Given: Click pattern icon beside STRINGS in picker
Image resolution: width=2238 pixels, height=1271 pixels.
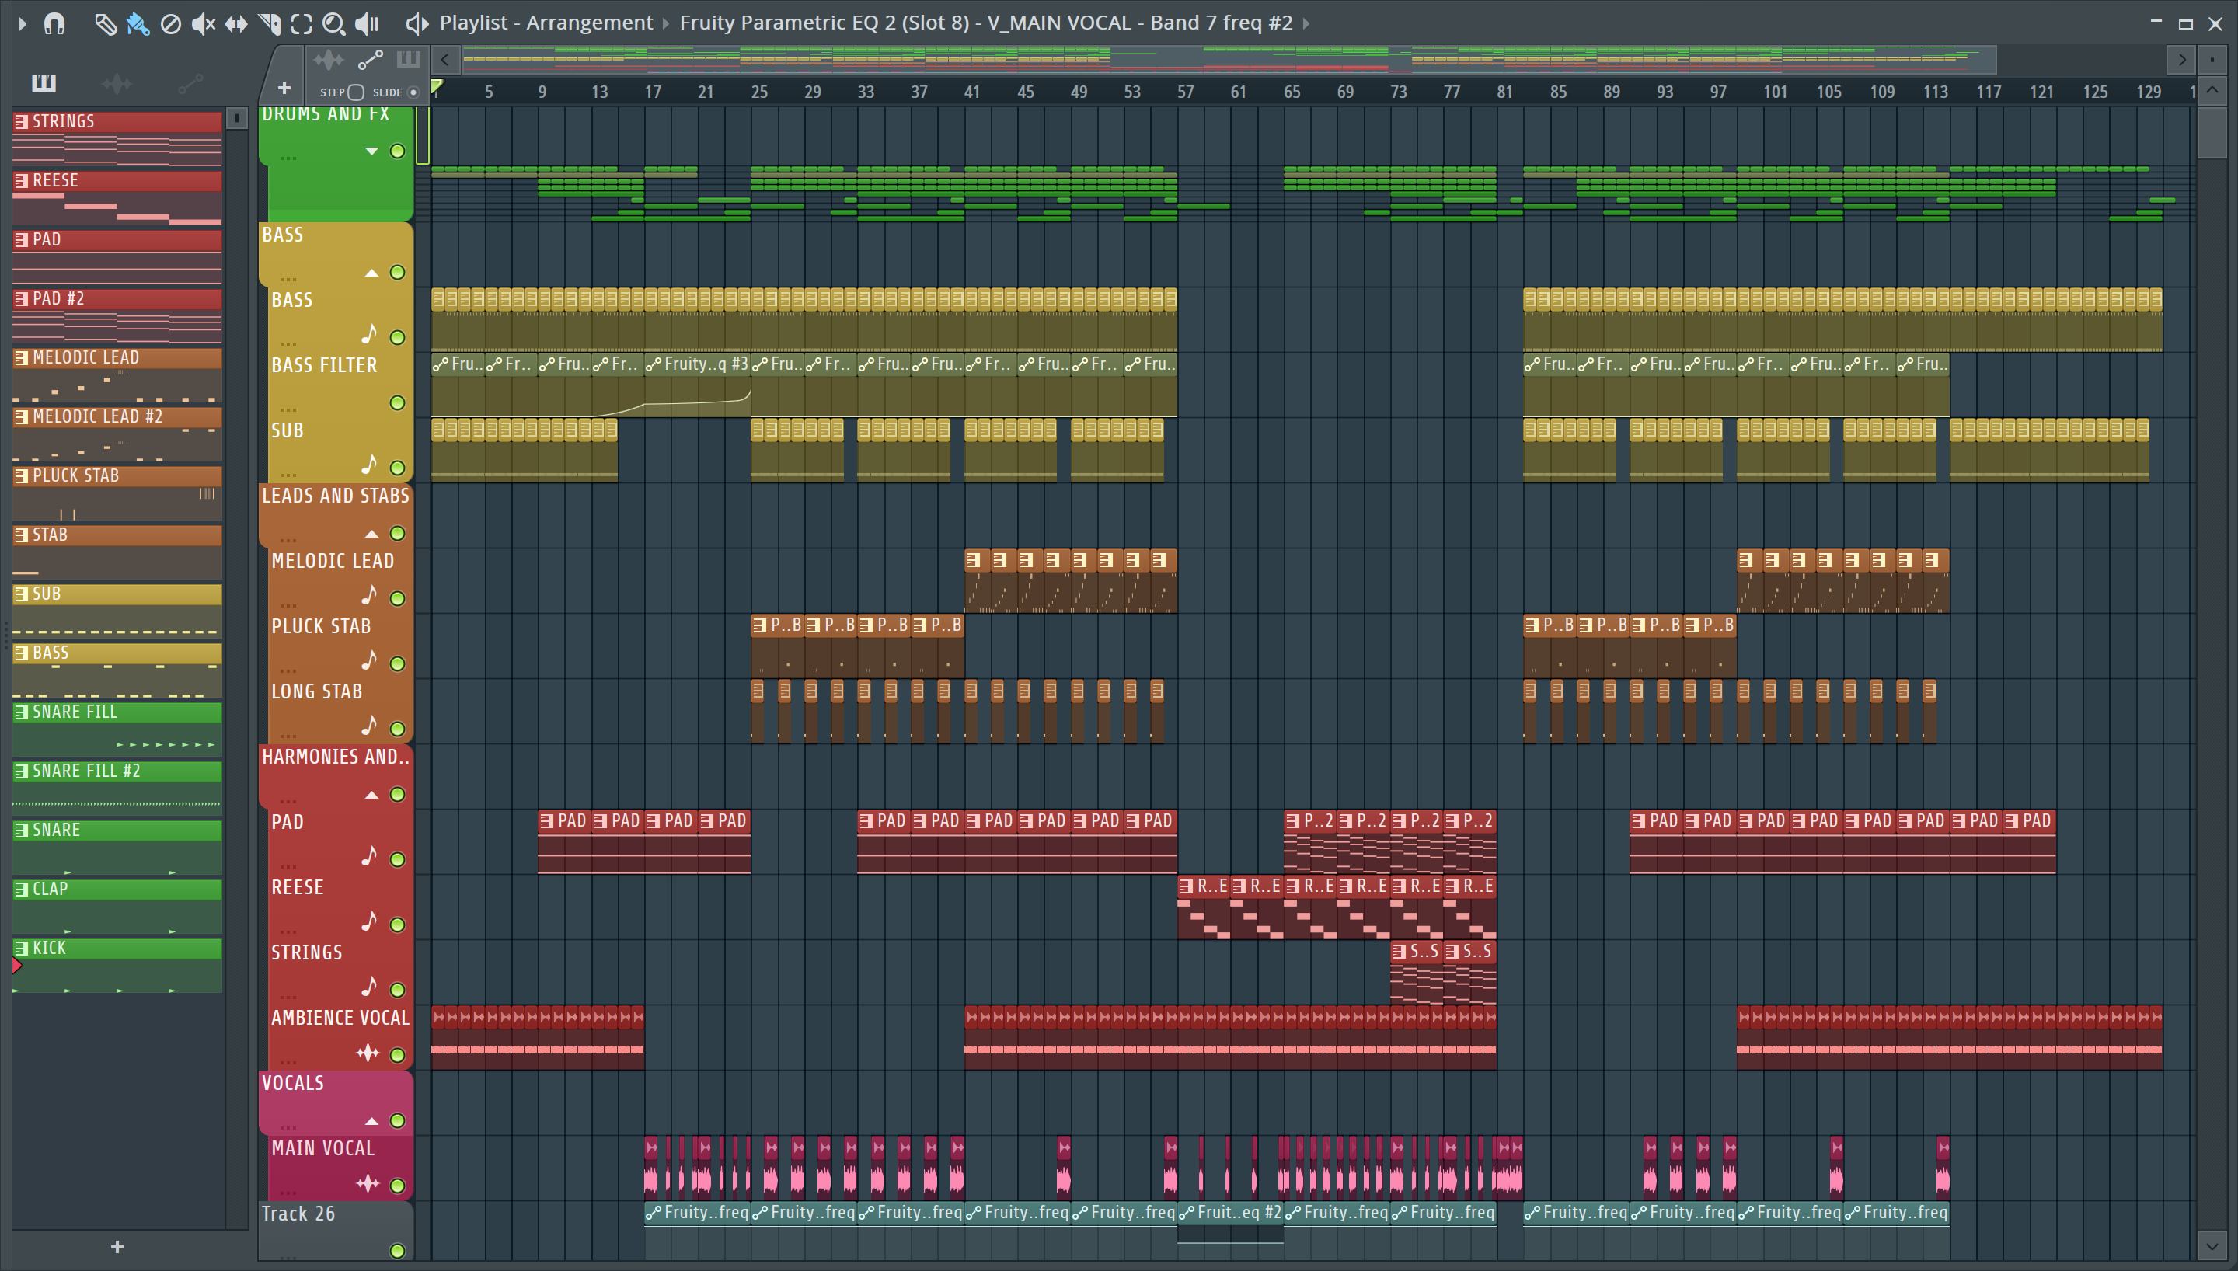Looking at the screenshot, I should coord(21,121).
